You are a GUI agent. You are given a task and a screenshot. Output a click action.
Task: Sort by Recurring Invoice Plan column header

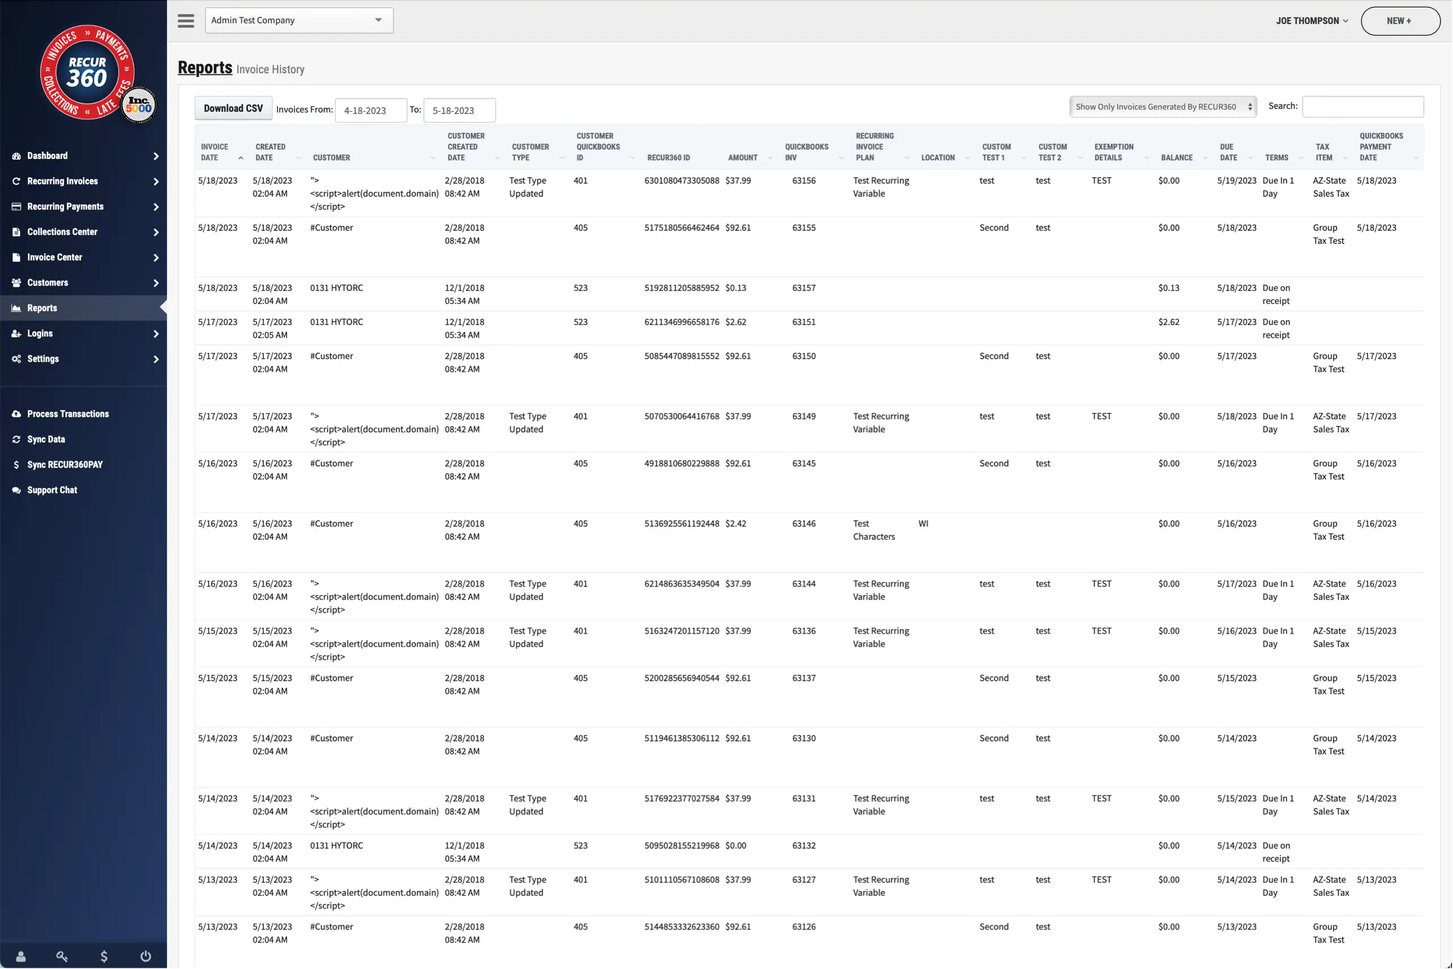click(883, 147)
